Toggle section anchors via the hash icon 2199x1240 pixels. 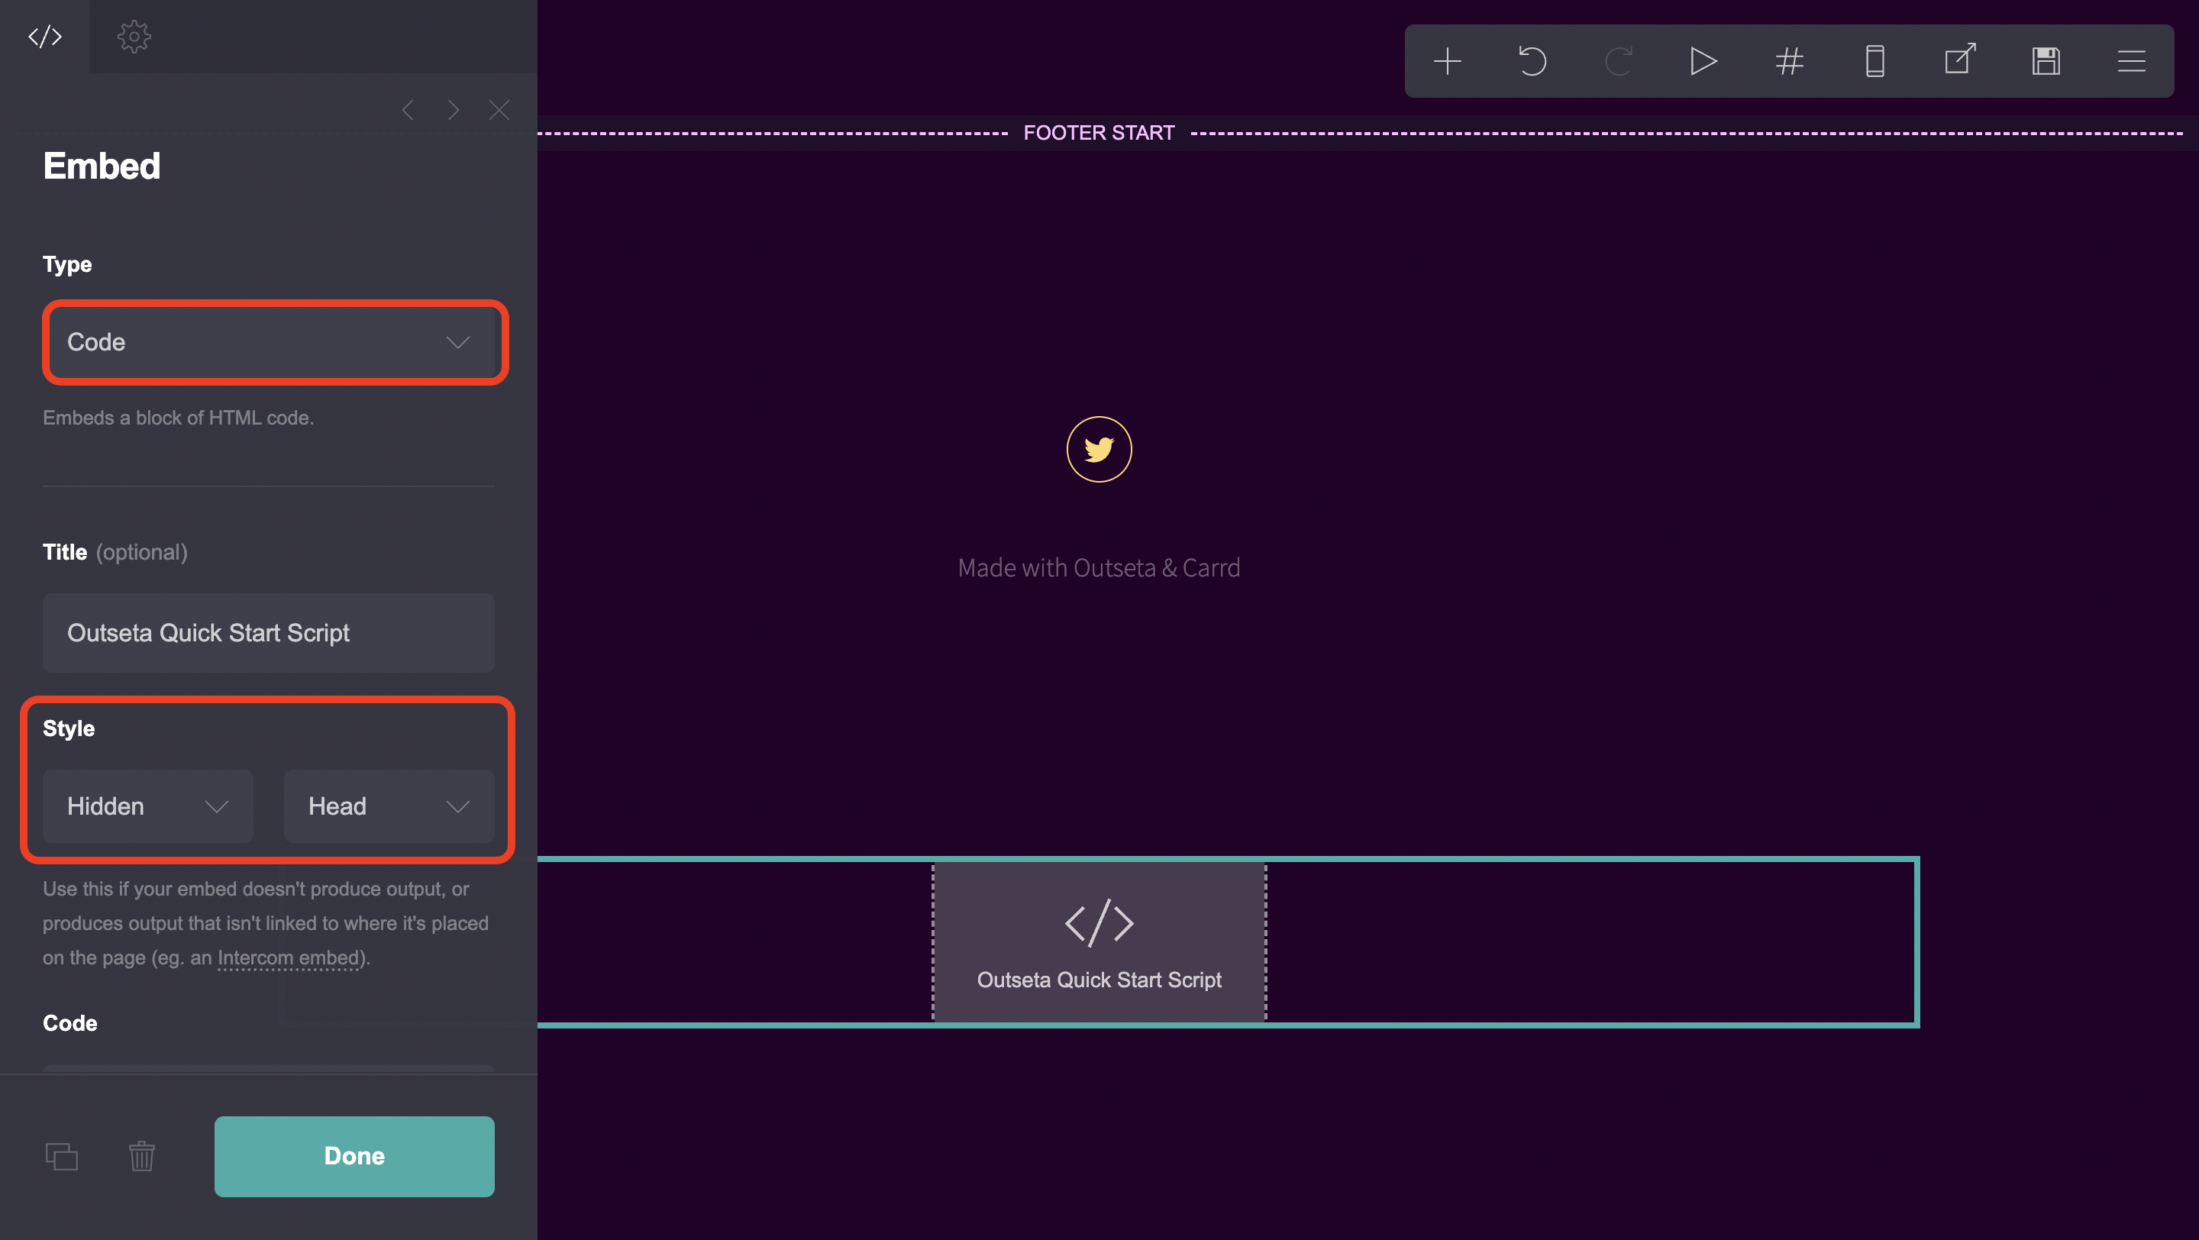coord(1789,60)
